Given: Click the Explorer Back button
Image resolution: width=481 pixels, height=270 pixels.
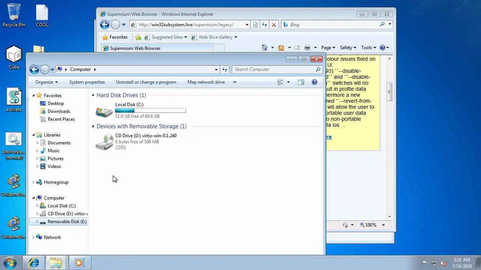Looking at the screenshot, I should [x=34, y=69].
